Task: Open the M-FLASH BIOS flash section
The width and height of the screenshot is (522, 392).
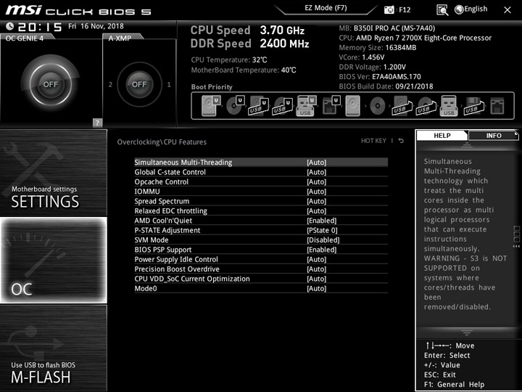Action: [53, 348]
